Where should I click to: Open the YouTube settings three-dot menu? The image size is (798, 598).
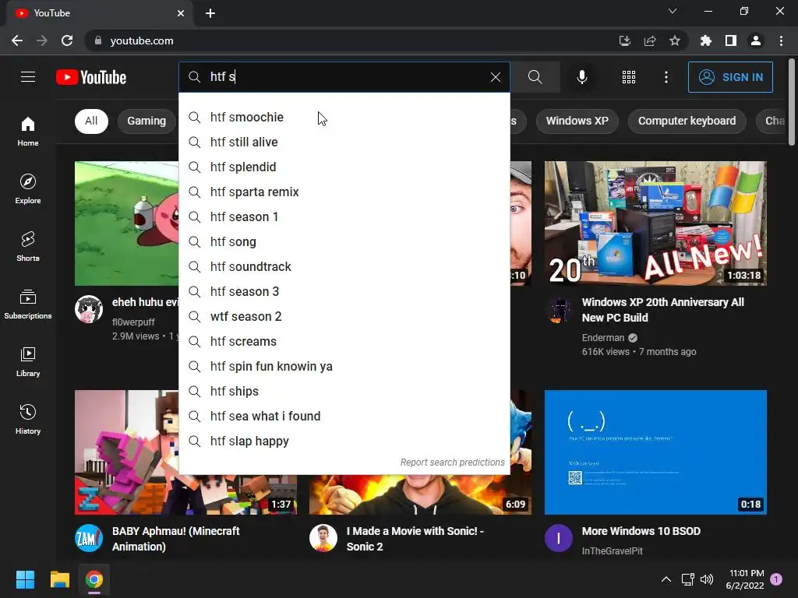(x=666, y=77)
